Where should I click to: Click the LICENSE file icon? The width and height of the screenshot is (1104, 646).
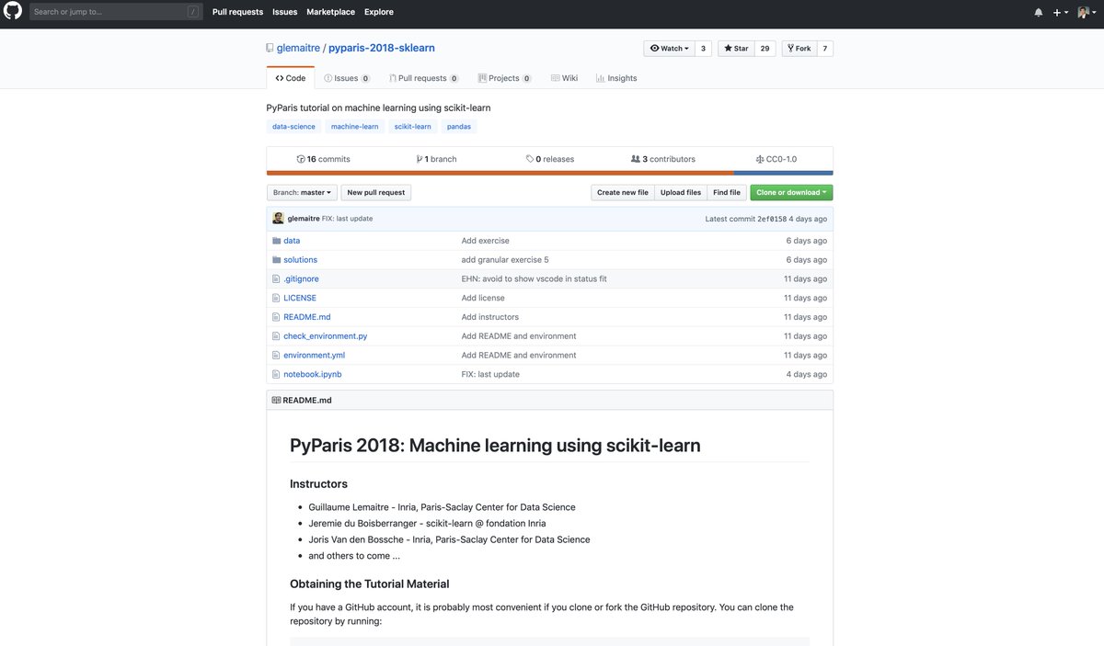275,298
